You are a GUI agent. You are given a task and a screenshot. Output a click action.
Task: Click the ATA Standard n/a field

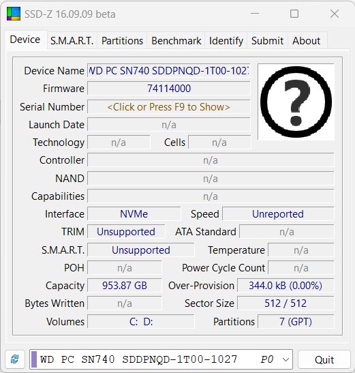286,232
